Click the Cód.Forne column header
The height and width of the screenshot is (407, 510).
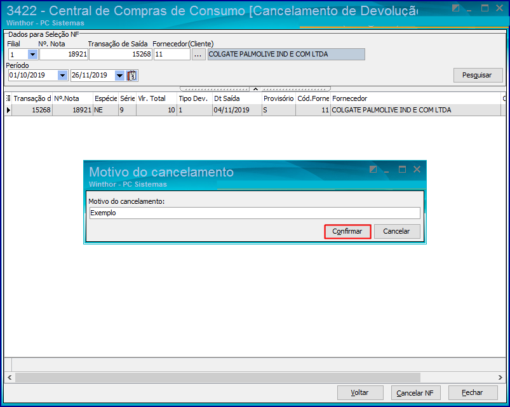pos(313,98)
